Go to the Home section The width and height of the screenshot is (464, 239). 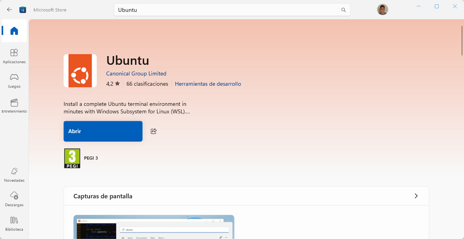coord(14,31)
